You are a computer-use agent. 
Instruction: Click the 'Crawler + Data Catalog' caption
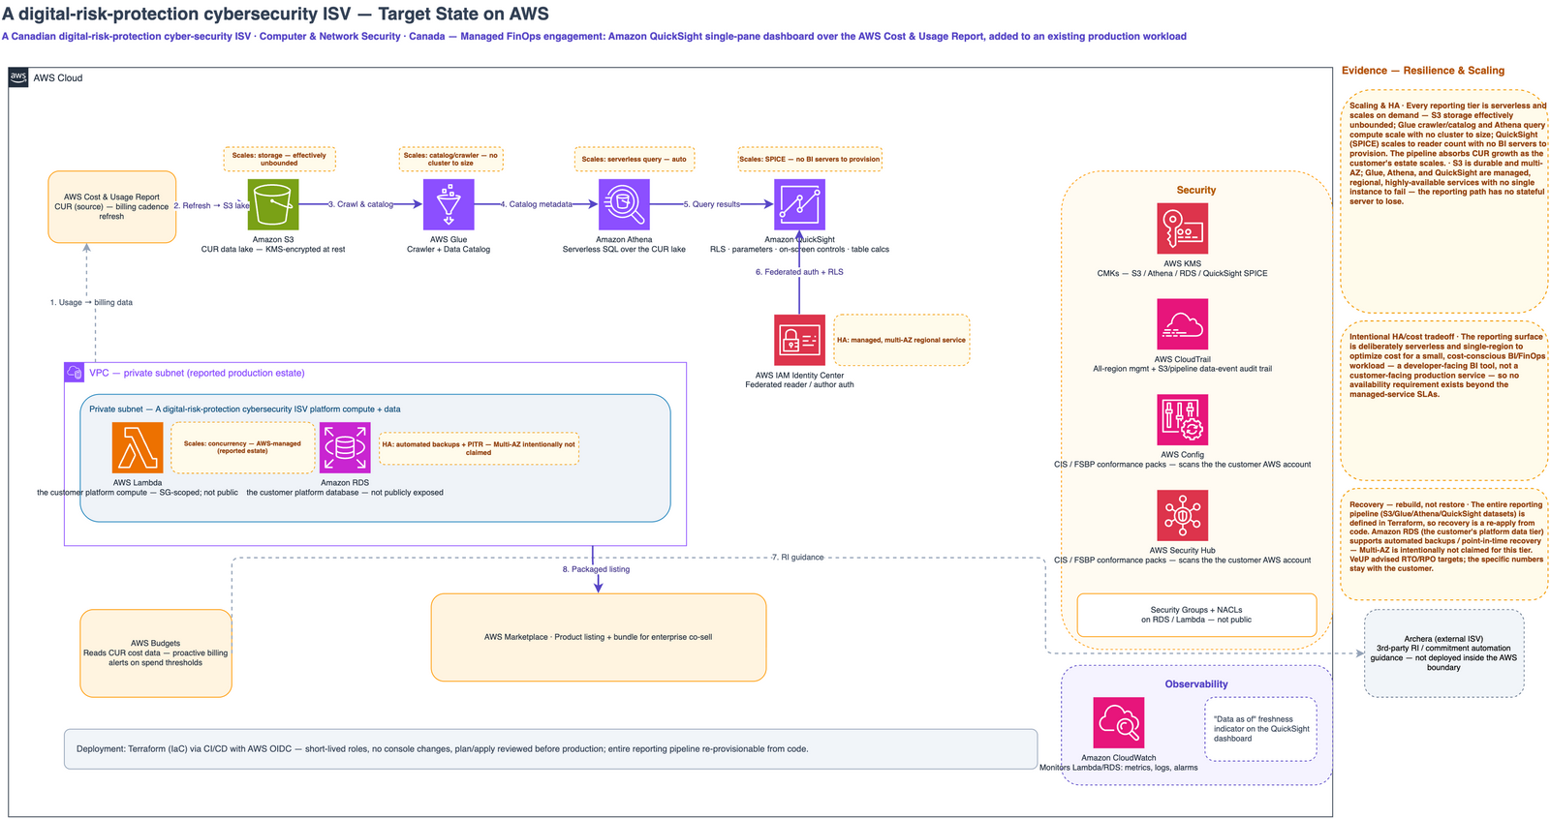coord(449,249)
